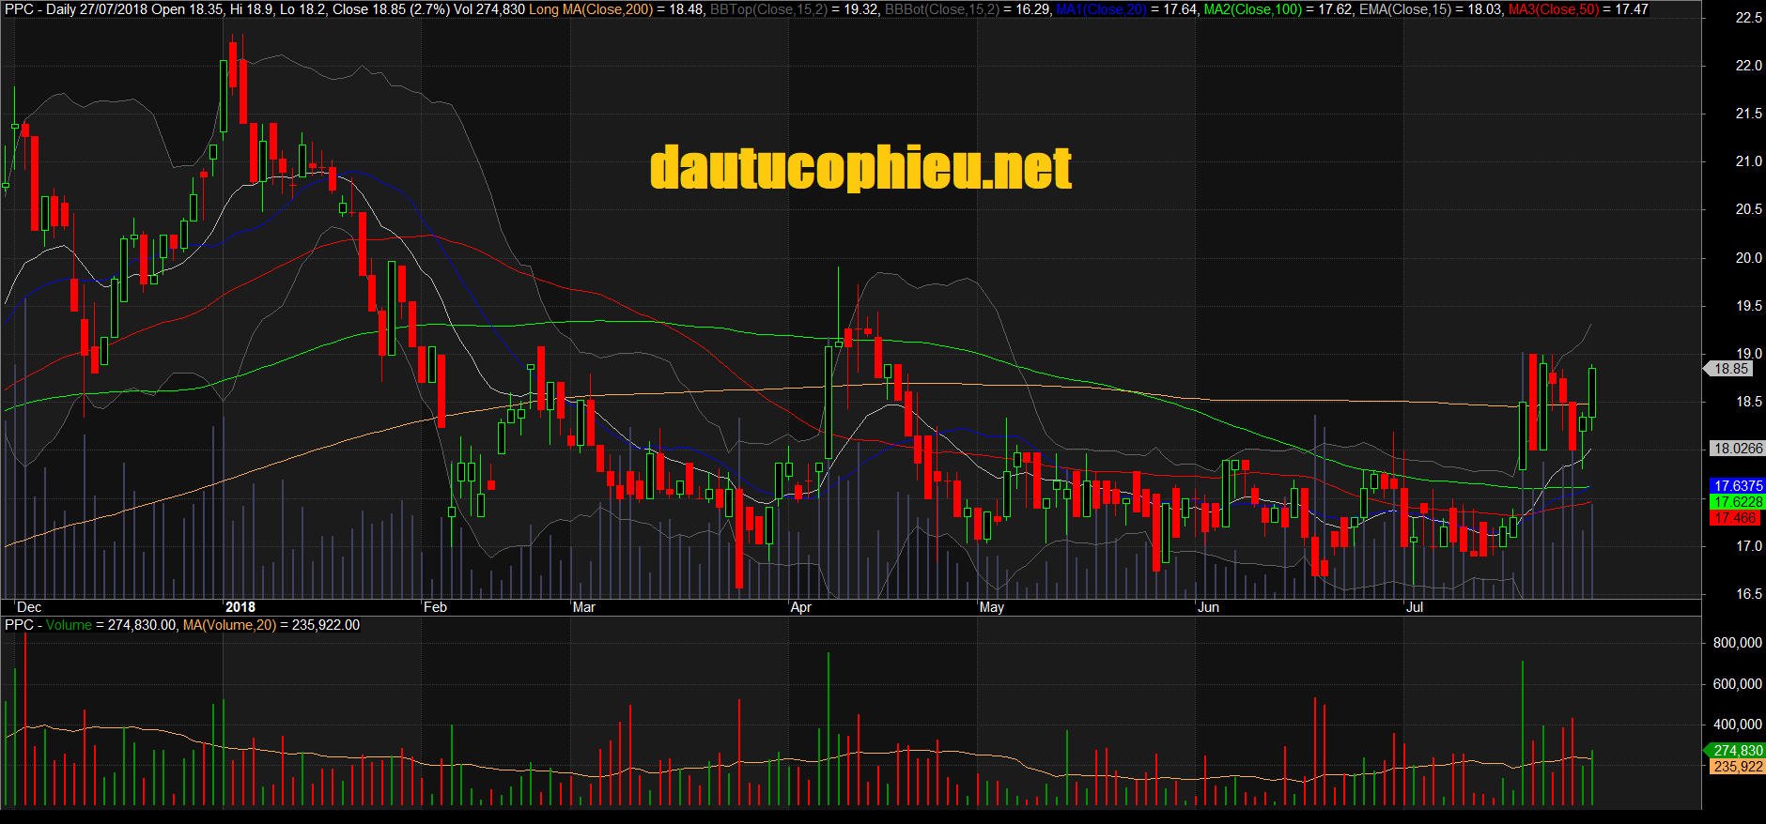Click the green Volume label in lower pane
The width and height of the screenshot is (1766, 824).
click(69, 625)
